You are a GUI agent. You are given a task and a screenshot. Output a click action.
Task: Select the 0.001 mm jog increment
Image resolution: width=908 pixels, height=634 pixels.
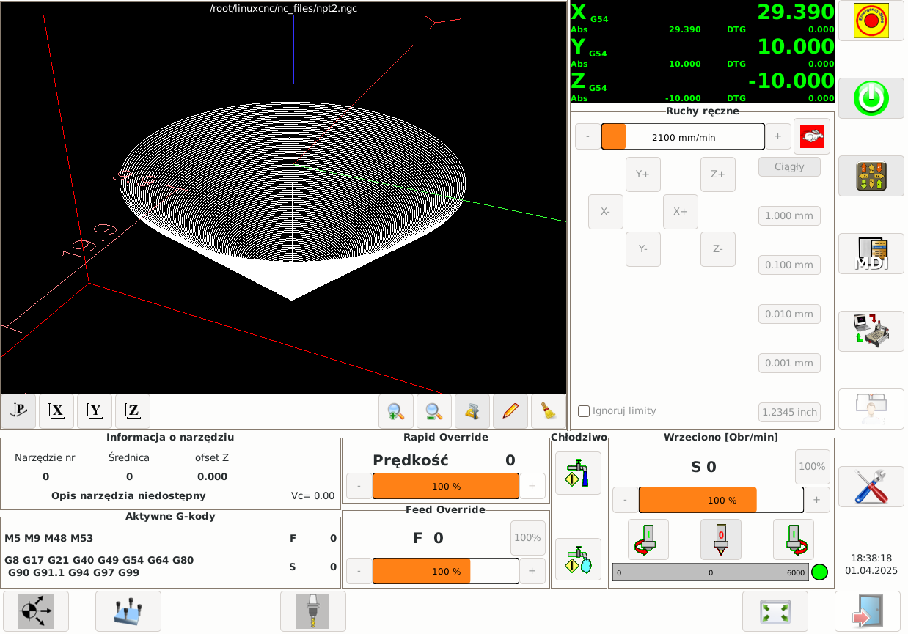click(x=789, y=364)
